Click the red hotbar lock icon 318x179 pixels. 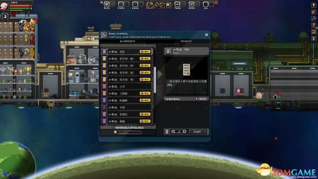[x=216, y=2]
